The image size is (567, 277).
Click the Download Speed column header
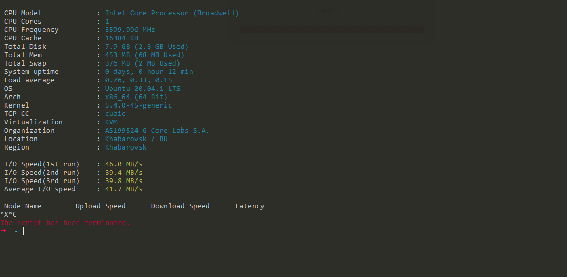(180, 206)
